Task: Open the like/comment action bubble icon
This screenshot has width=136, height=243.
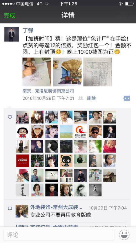Action: coord(127,98)
